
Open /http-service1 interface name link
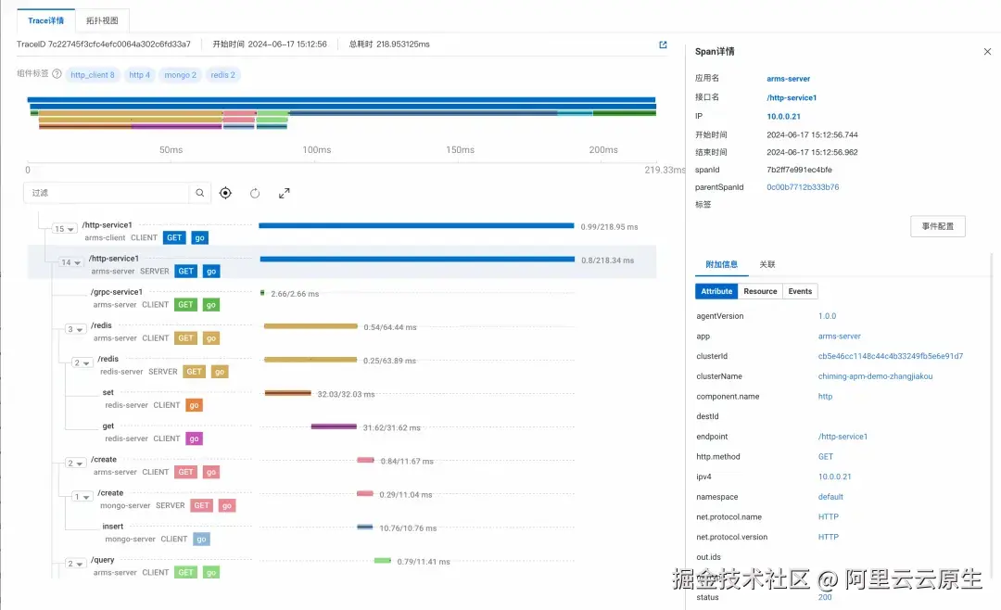point(792,97)
